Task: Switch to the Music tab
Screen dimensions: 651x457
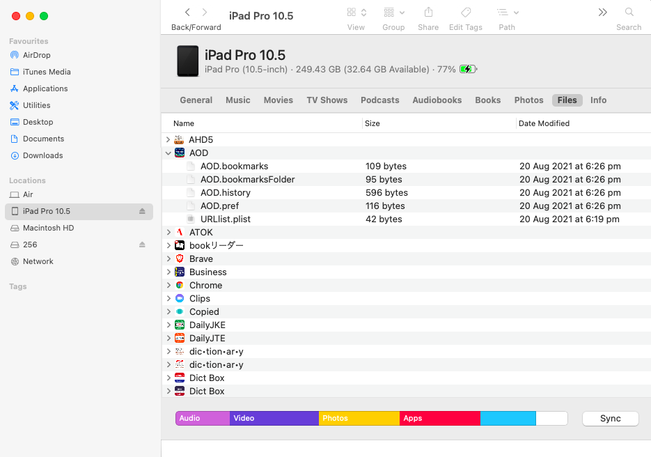Action: tap(238, 100)
